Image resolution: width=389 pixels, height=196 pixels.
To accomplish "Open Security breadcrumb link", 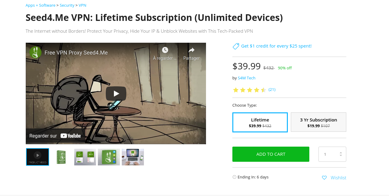I will [67, 5].
